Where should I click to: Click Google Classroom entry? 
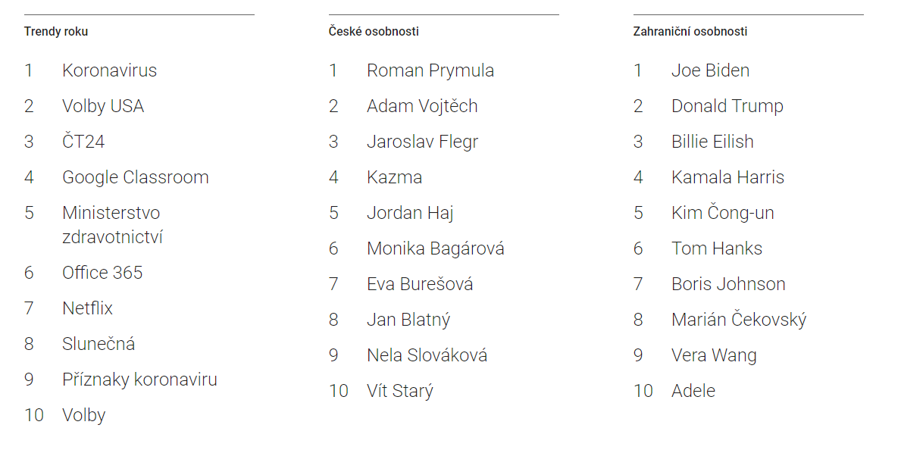tap(136, 177)
